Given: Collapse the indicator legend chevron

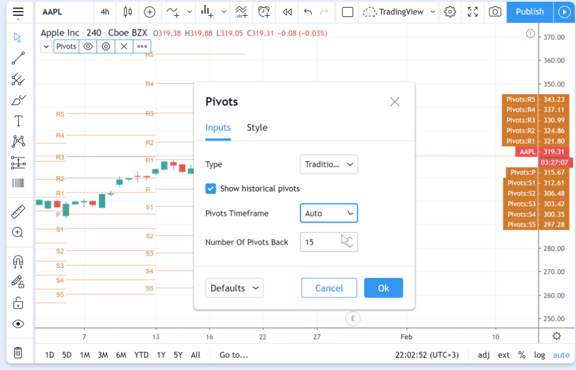Looking at the screenshot, I should tap(46, 46).
